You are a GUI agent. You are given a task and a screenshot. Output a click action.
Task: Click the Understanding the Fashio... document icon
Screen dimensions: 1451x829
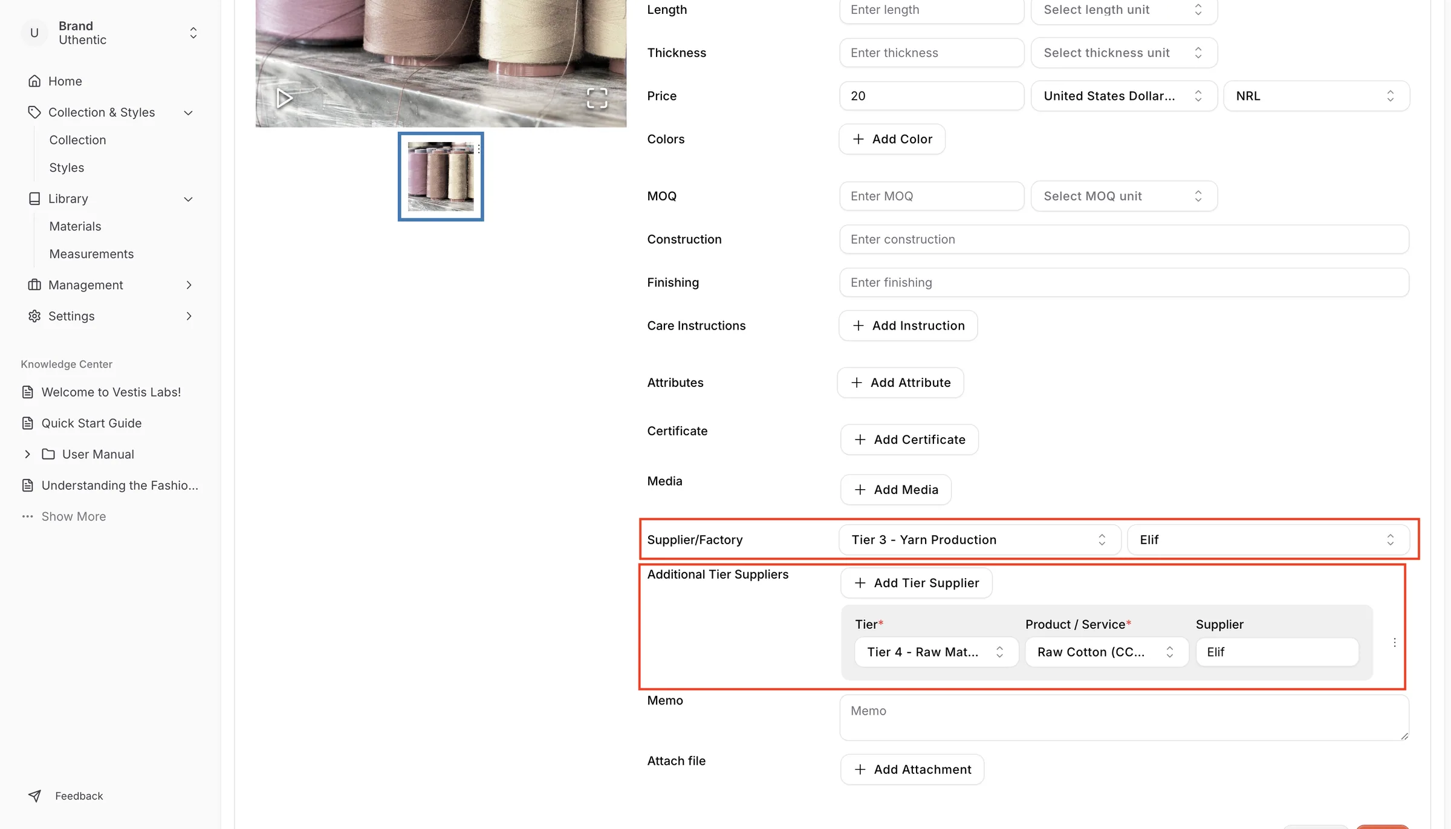coord(28,486)
